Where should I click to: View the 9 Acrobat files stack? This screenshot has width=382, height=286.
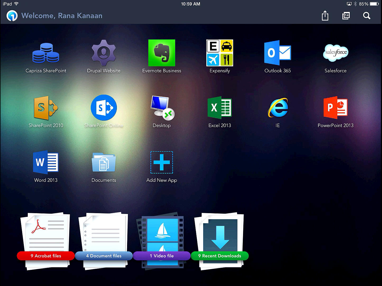(x=45, y=240)
